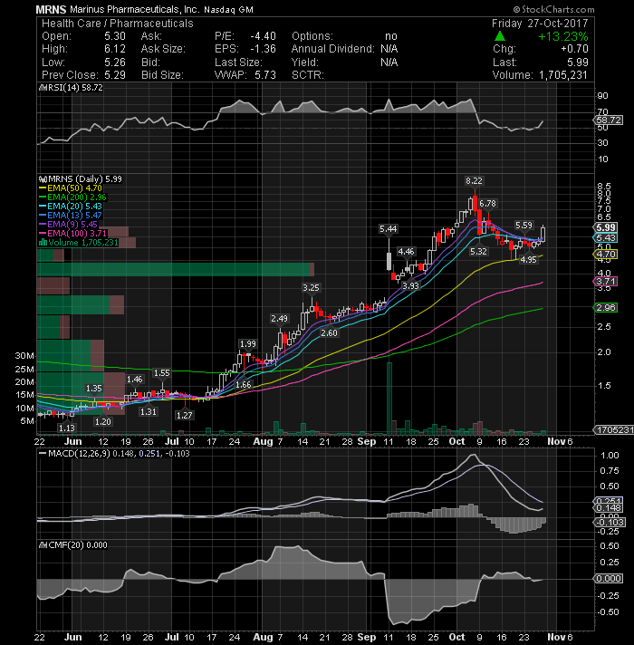The image size is (634, 645).
Task: Click the 5.59 price annotation
Action: 524,225
